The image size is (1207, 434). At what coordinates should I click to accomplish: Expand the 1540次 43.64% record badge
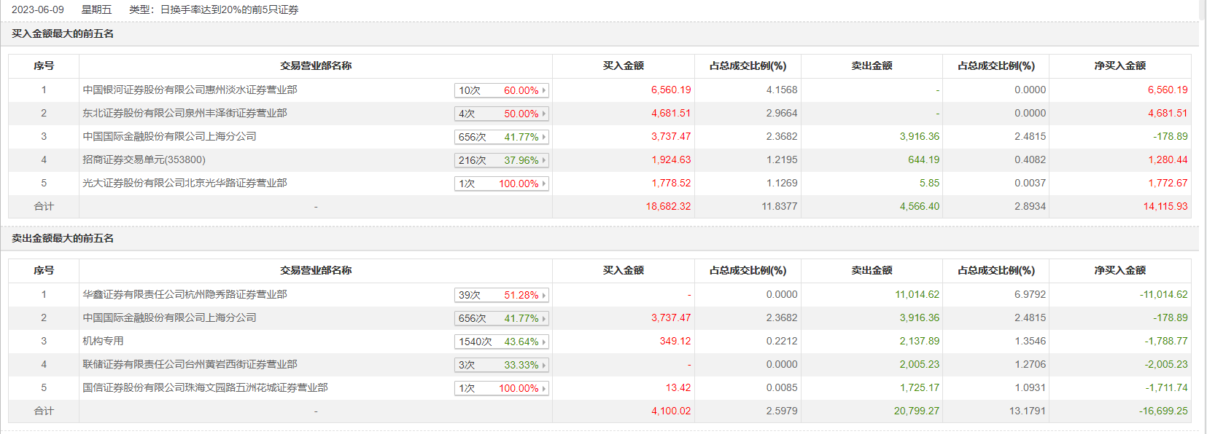tap(501, 342)
